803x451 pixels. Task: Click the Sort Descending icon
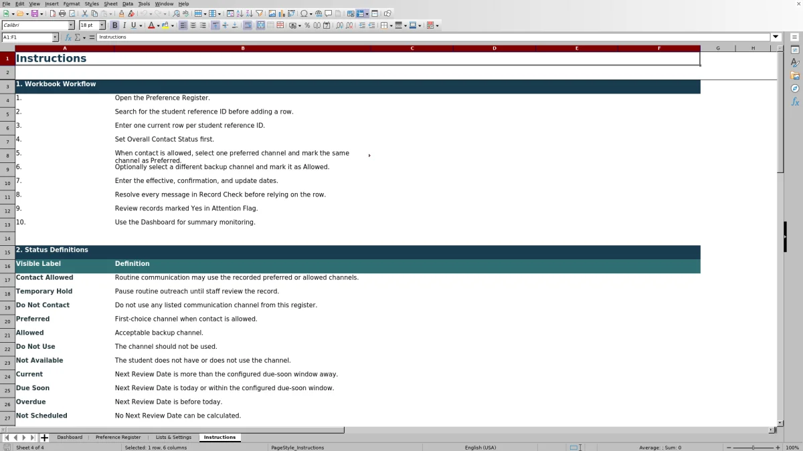point(249,13)
